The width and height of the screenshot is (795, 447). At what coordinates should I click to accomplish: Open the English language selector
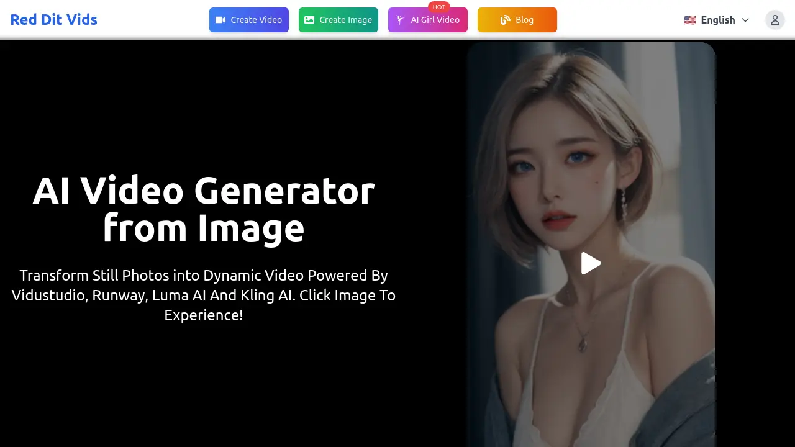click(717, 20)
